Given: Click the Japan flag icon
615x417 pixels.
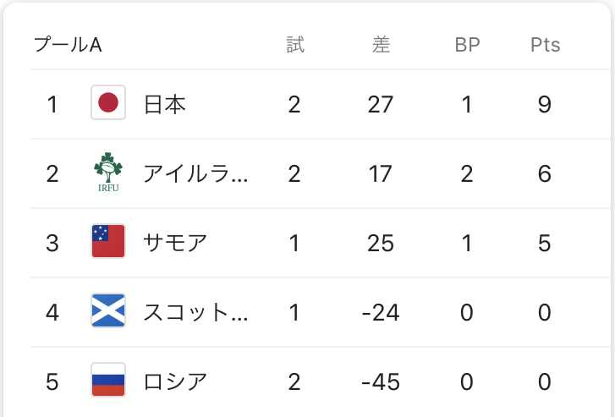Looking at the screenshot, I should click(108, 102).
